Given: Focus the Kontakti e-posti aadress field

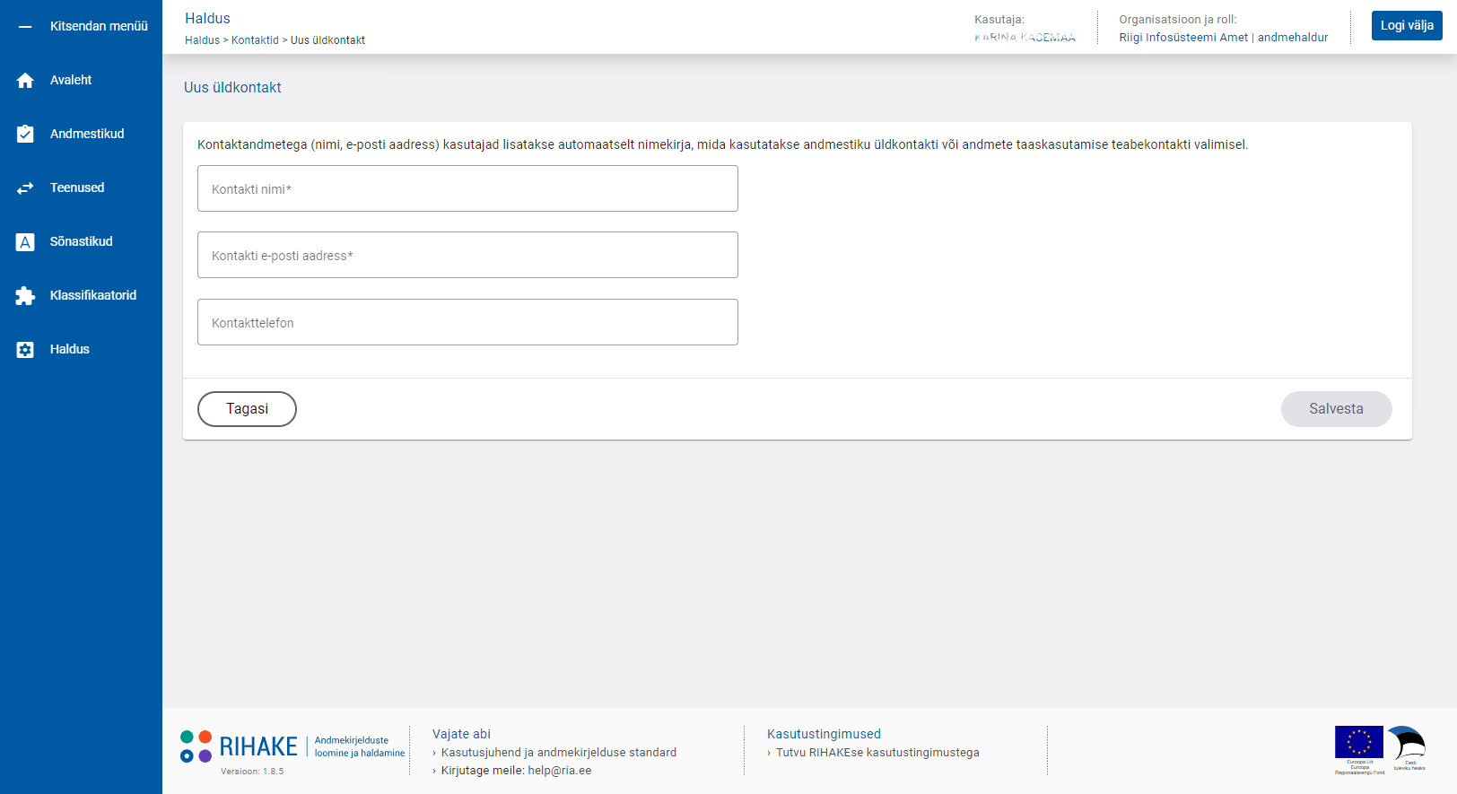Looking at the screenshot, I should (x=467, y=255).
